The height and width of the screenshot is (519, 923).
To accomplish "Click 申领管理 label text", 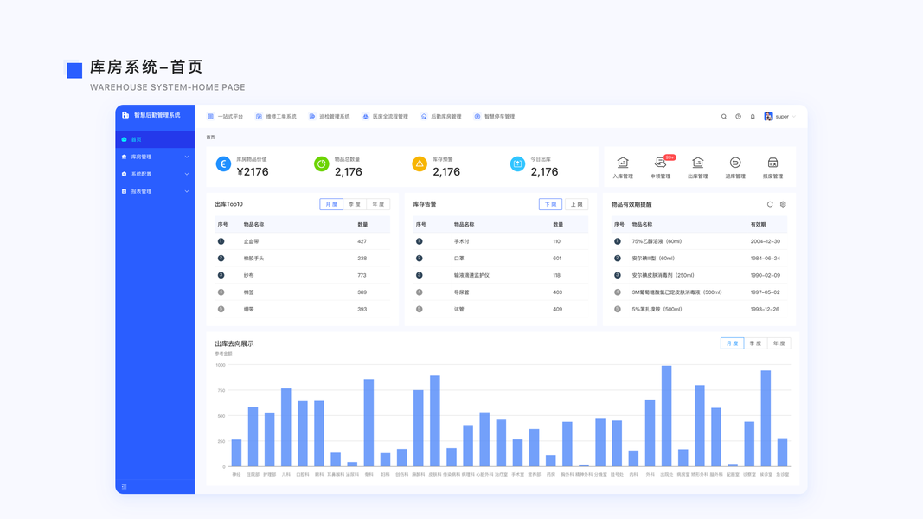I will pos(661,176).
